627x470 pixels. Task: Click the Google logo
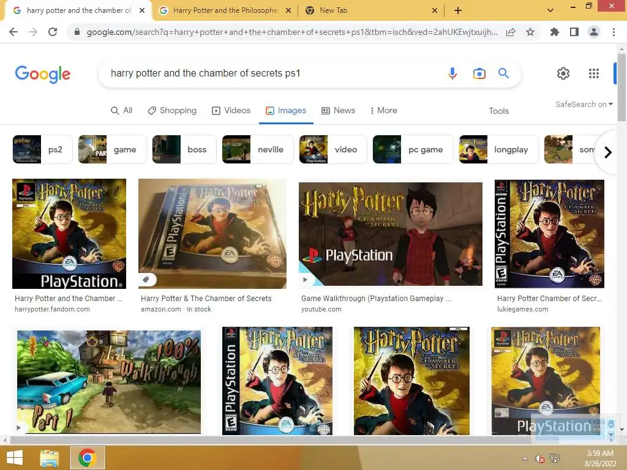tap(43, 74)
